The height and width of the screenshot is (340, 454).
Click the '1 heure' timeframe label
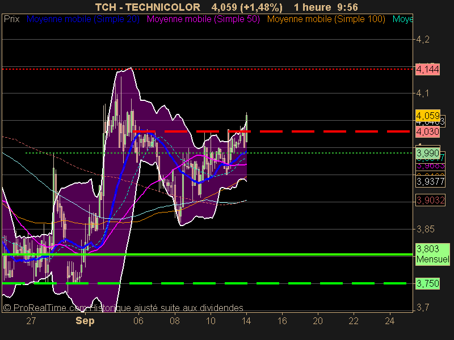(313, 7)
